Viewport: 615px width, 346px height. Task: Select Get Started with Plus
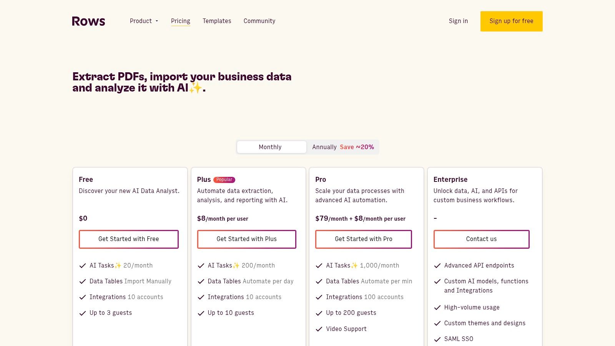(246, 239)
